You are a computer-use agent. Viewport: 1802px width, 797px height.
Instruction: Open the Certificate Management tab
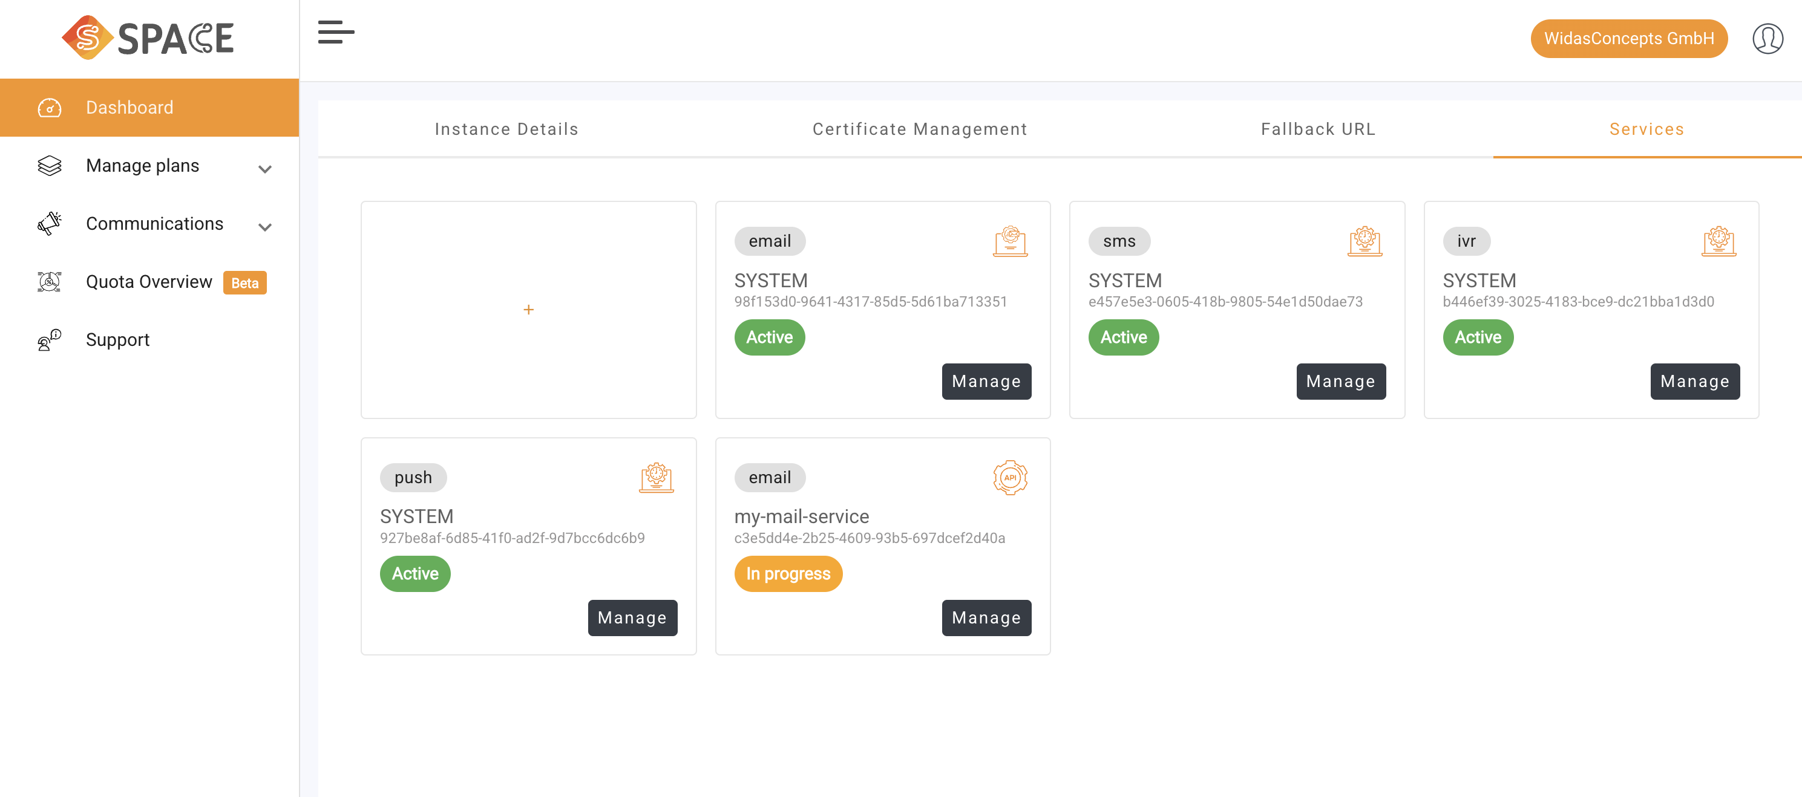tap(919, 129)
